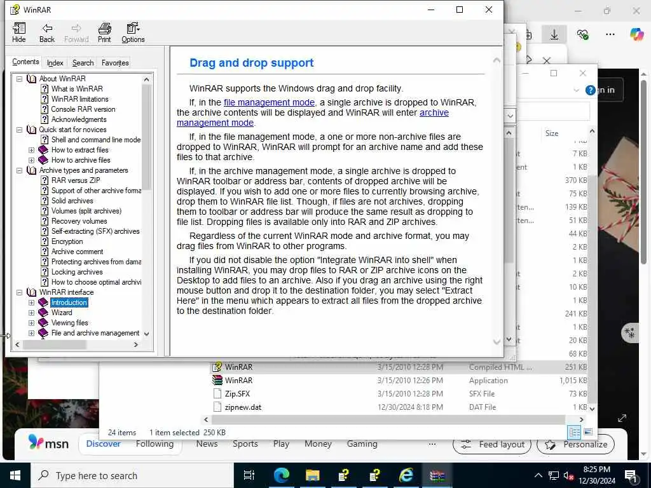This screenshot has width=651, height=488.
Task: Click the Wizard purple book icon
Action: tap(43, 313)
